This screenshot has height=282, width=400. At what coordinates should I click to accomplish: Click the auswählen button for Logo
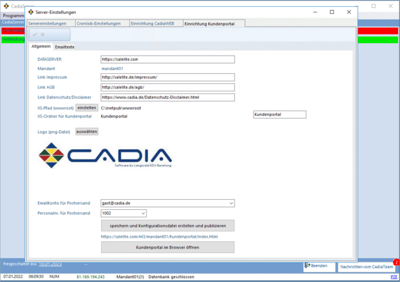[87, 132]
